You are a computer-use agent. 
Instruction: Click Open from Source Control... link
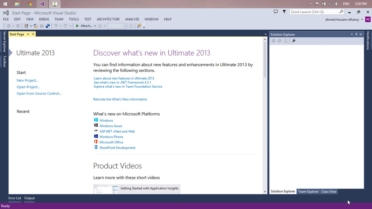(39, 93)
